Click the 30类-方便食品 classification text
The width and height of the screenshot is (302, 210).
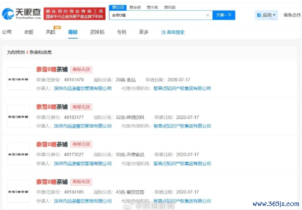point(130,154)
